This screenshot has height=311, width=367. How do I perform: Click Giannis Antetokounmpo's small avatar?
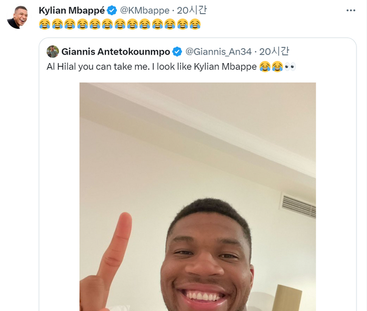pyautogui.click(x=52, y=51)
